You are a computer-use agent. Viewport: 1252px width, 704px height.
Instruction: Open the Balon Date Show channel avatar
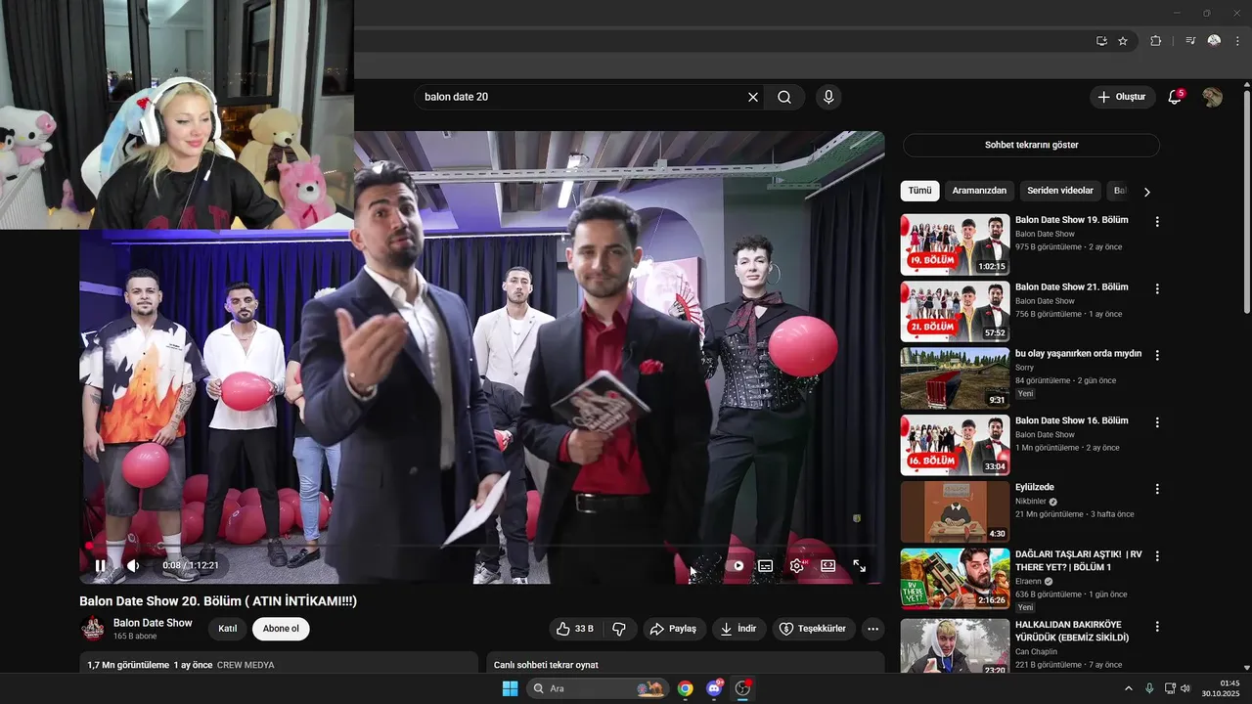click(93, 629)
